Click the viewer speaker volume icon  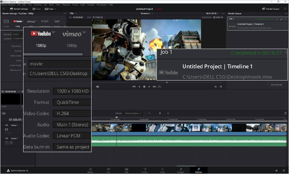coord(98,87)
